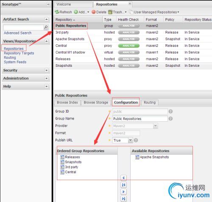Collapse the Sonatype side panel
The height and width of the screenshot is (202, 212).
pos(48,4)
